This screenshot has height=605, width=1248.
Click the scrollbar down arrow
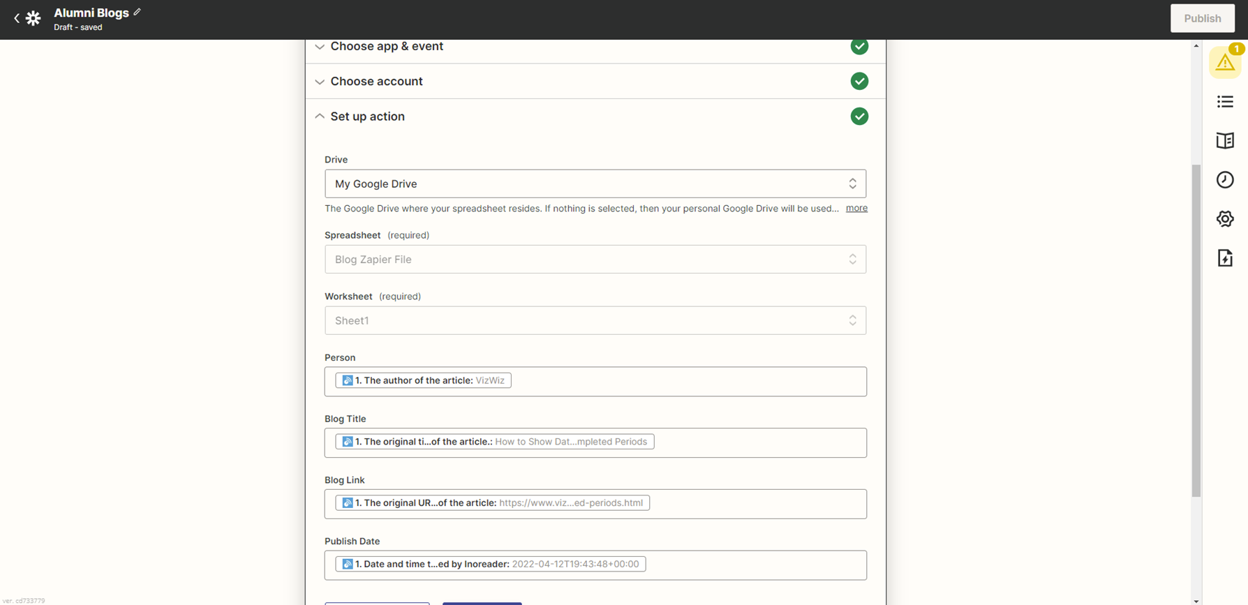point(1196,600)
